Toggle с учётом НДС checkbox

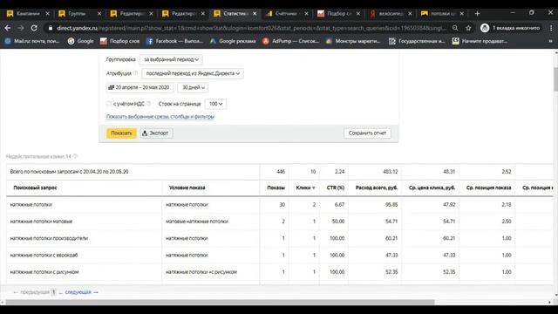109,104
